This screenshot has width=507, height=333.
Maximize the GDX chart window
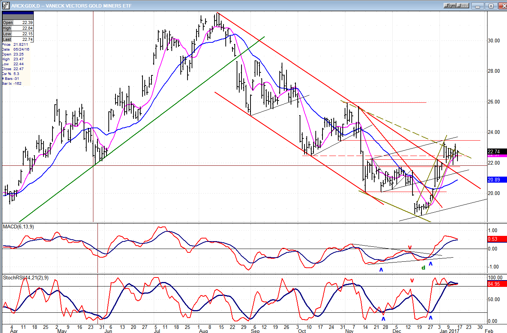(490, 6)
